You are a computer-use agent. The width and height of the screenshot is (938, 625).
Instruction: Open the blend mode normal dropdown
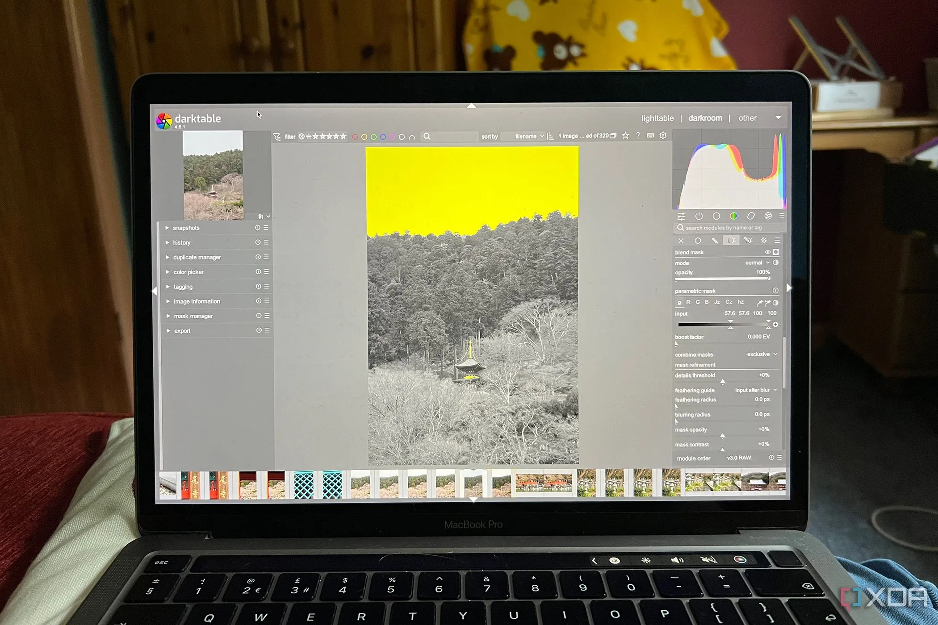click(x=757, y=263)
